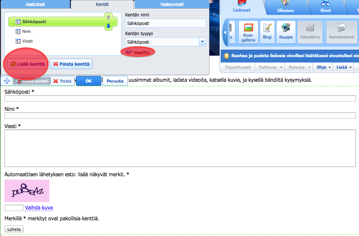Toggle the Vaadittu checkbox
The image size is (359, 236).
click(129, 53)
